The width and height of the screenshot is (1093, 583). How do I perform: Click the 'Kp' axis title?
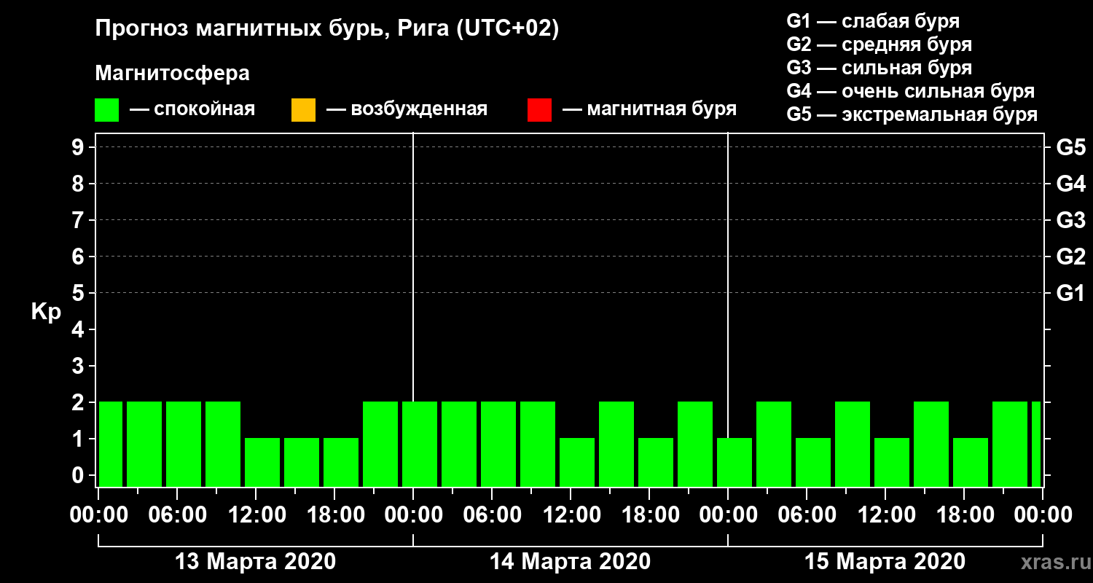[x=46, y=312]
